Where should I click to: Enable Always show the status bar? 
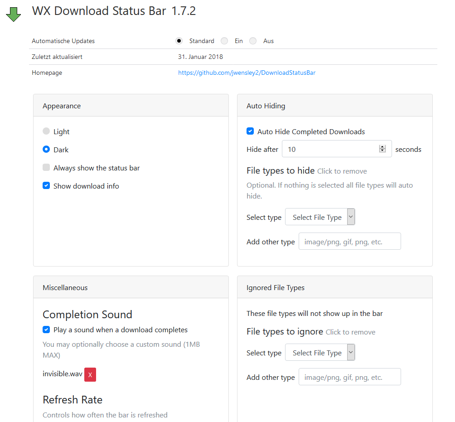pyautogui.click(x=46, y=167)
